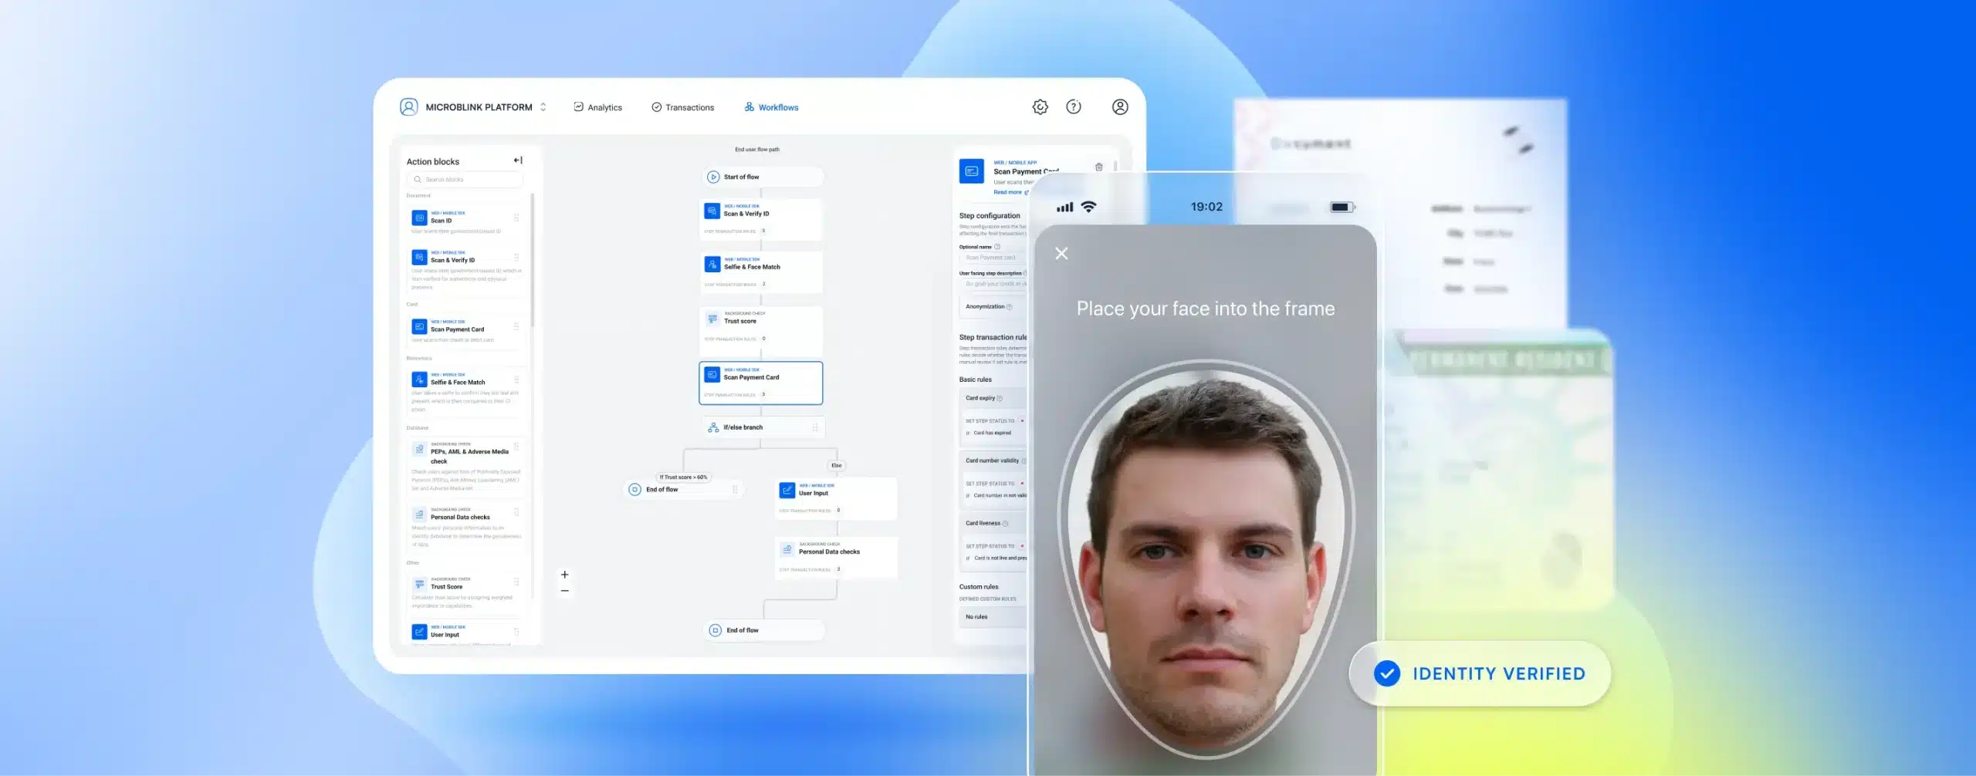The image size is (1976, 776).
Task: Select the If/else branch node
Action: (x=762, y=427)
